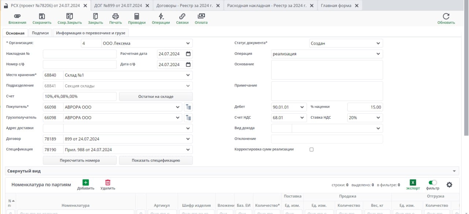This screenshot has width=469, height=214.
Task: Print the document using Печать icon
Action: tap(115, 16)
